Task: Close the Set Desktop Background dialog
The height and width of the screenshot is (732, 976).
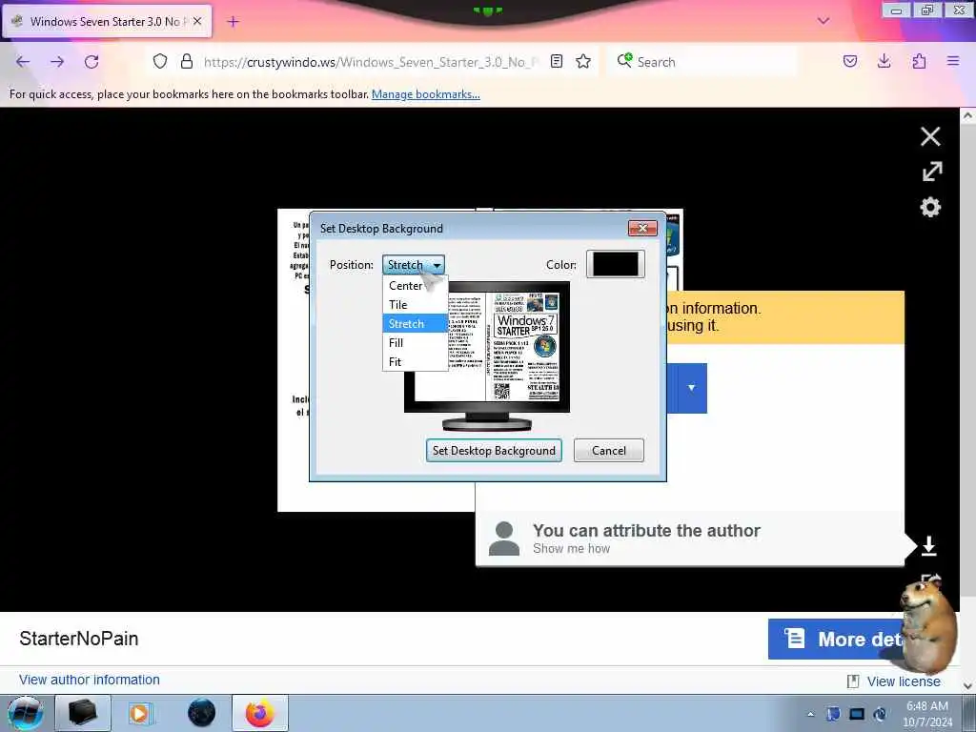Action: (x=642, y=228)
